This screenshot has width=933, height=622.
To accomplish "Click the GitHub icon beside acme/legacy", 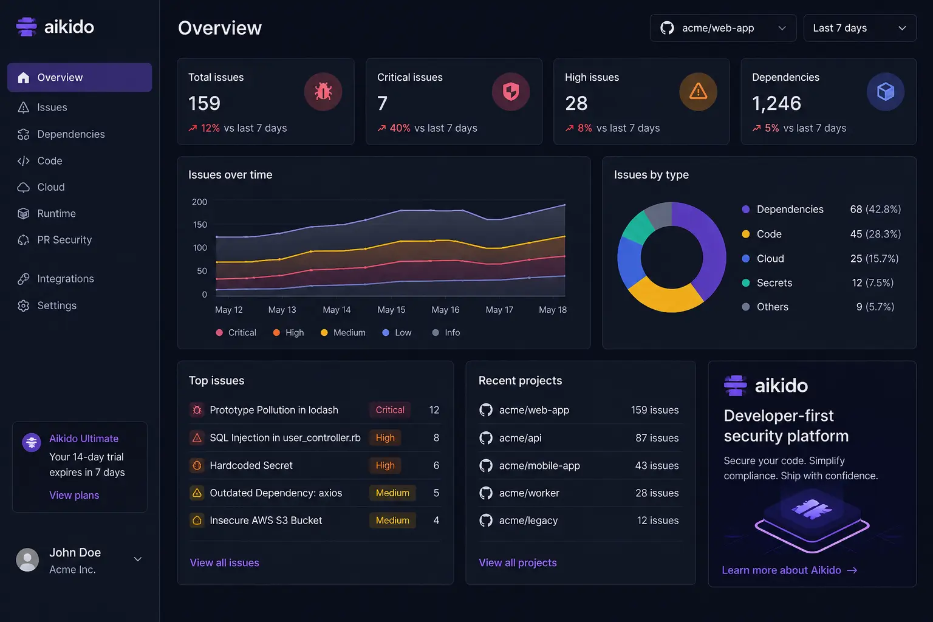I will coord(486,521).
